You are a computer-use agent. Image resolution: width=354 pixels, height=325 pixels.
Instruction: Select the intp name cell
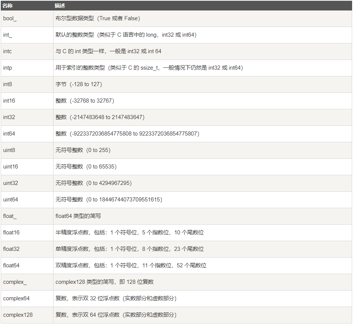pyautogui.click(x=27, y=68)
